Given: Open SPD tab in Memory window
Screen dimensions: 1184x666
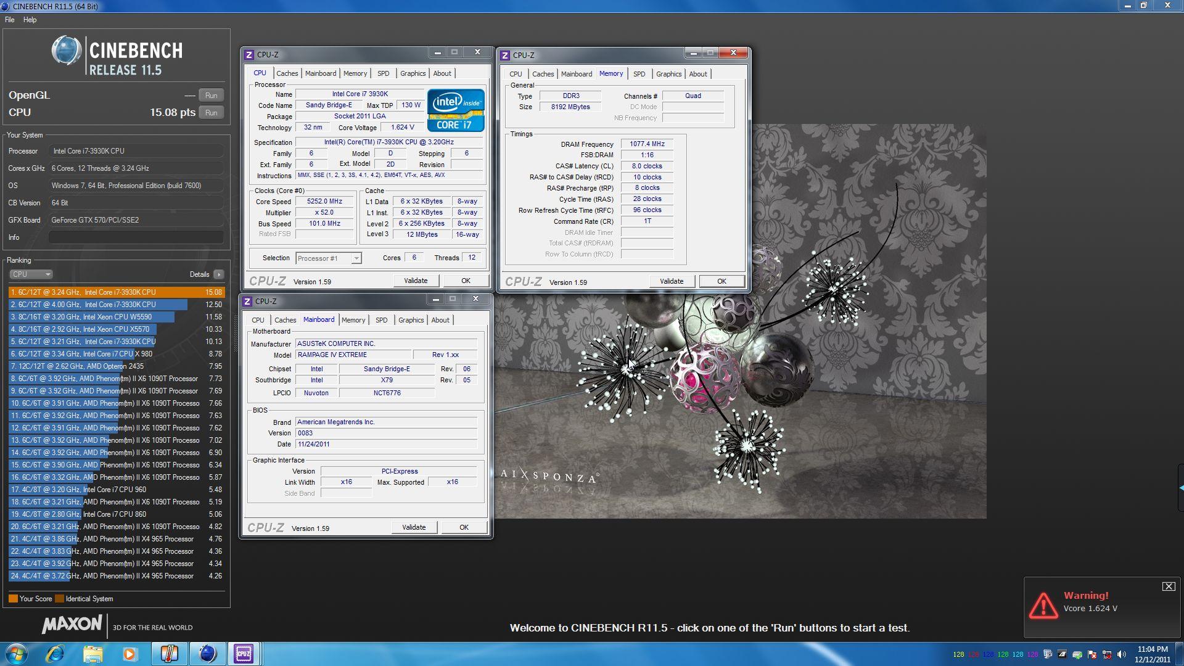Looking at the screenshot, I should click(x=639, y=74).
